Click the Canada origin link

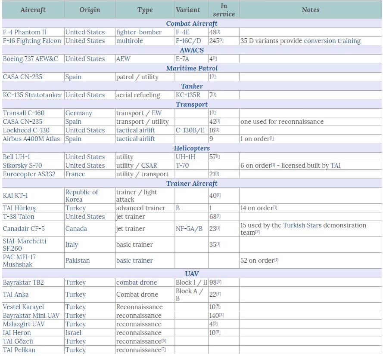[76, 229]
